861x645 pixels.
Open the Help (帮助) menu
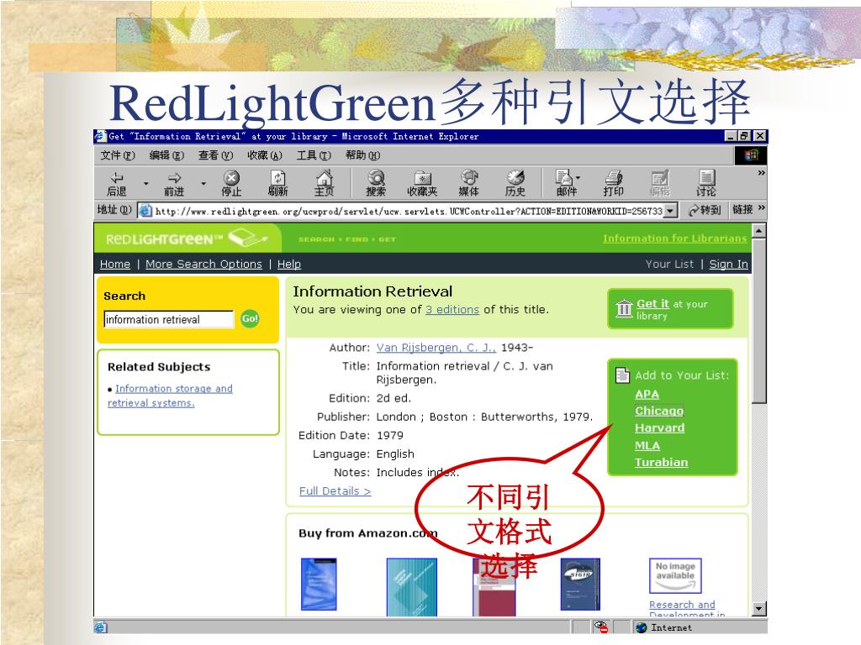362,155
